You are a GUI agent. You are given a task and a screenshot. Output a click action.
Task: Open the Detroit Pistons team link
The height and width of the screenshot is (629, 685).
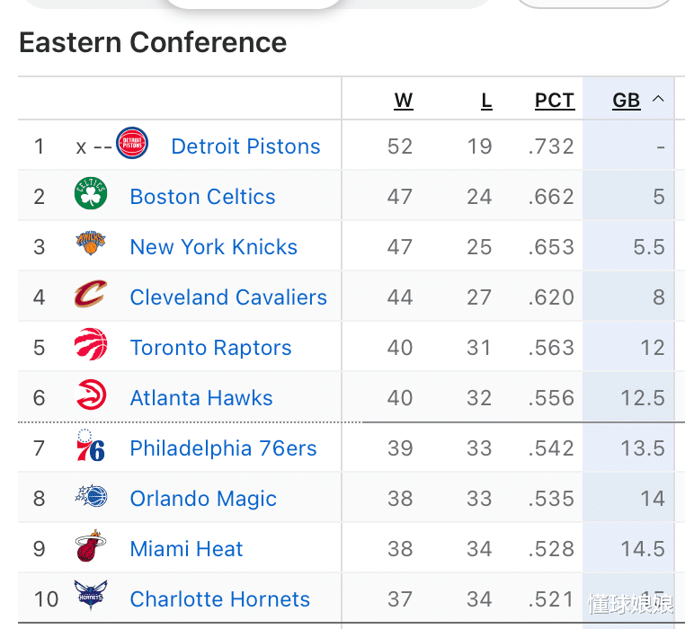tap(245, 146)
